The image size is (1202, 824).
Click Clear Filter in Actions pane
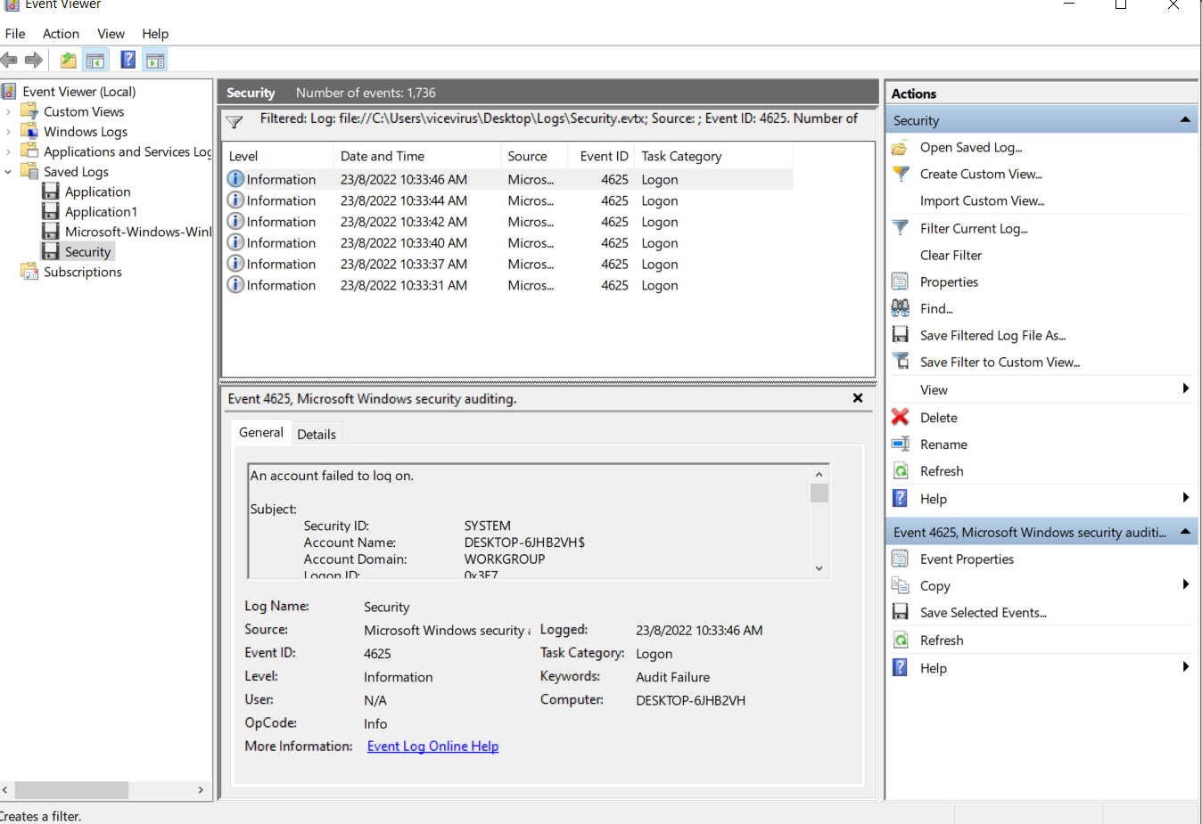(x=951, y=255)
